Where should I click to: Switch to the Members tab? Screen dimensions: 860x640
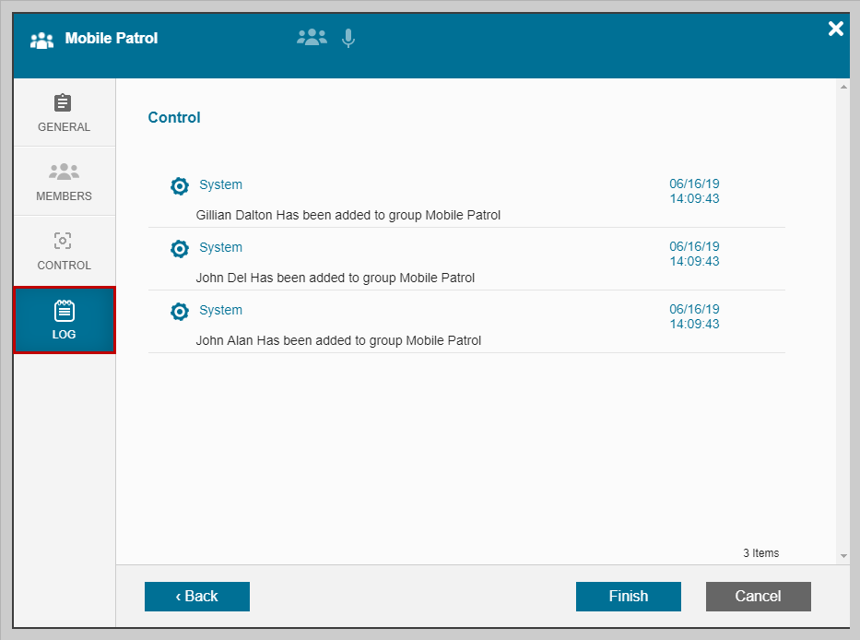65,181
